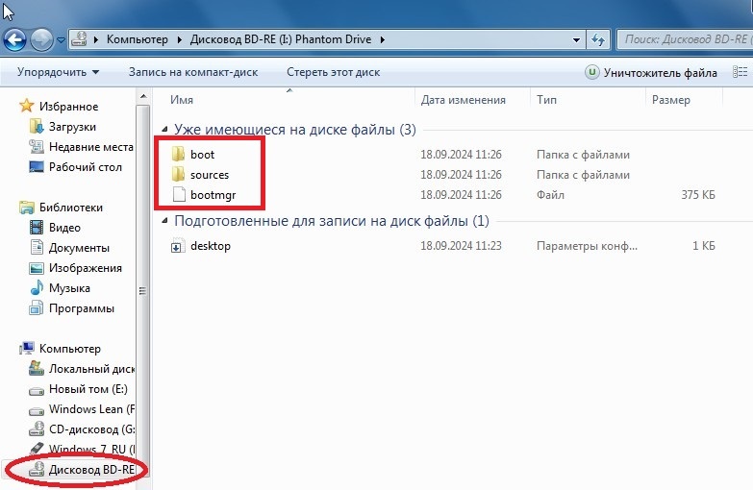The image size is (753, 490).
Task: Click the bootmgr file name
Action: [213, 195]
